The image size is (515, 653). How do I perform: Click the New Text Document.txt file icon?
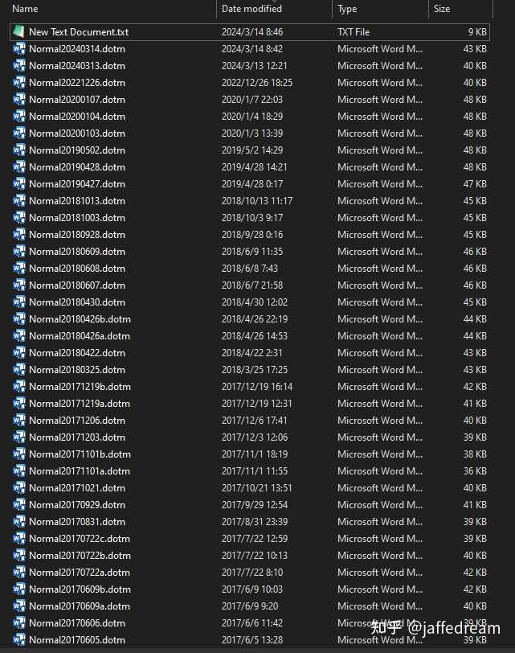pyautogui.click(x=18, y=31)
